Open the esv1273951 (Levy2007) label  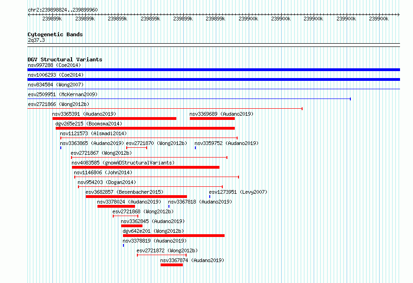238,192
